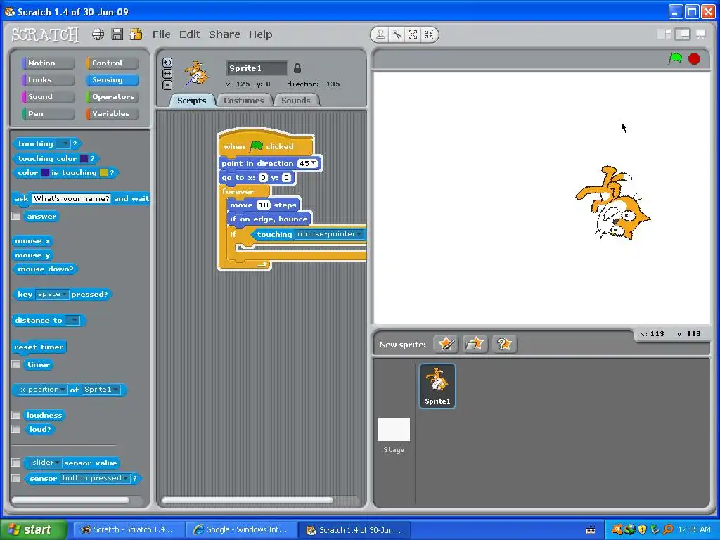Toggle the slider sensor value checkbox

[x=16, y=463]
